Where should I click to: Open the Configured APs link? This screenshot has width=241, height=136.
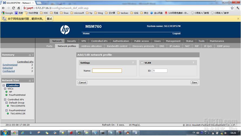[x=9, y=71]
